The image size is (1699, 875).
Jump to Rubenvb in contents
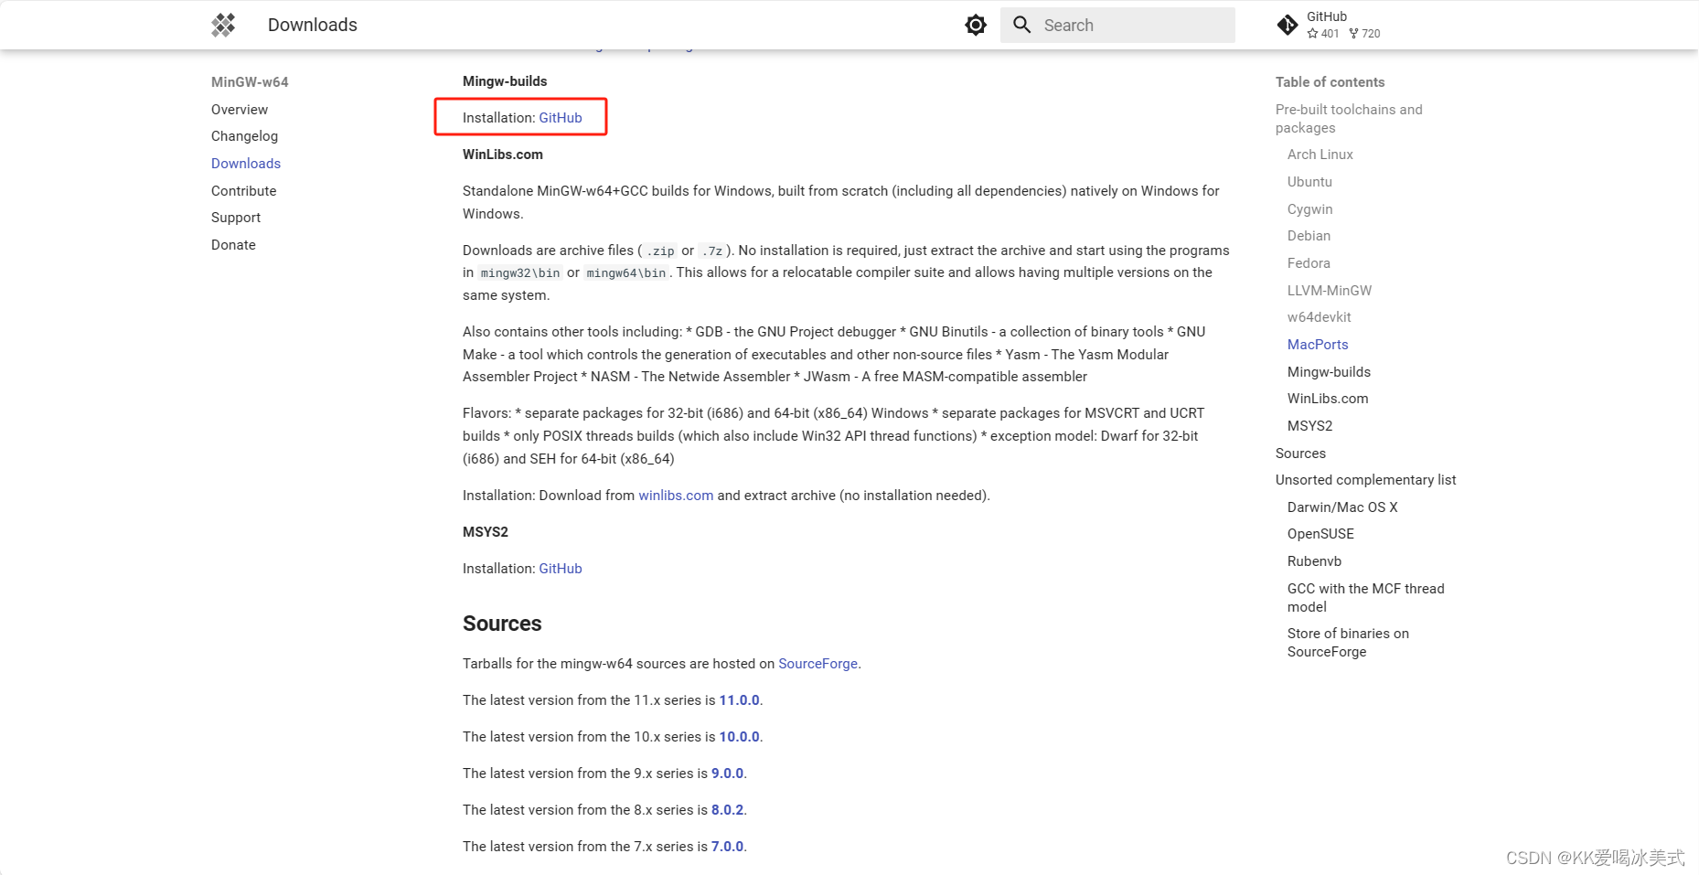click(x=1315, y=560)
